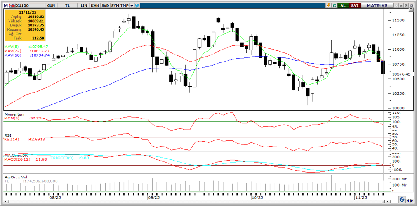This screenshot has height=206, width=417.
Task: Open the Twitter bird icon
Action: (x=137, y=6)
